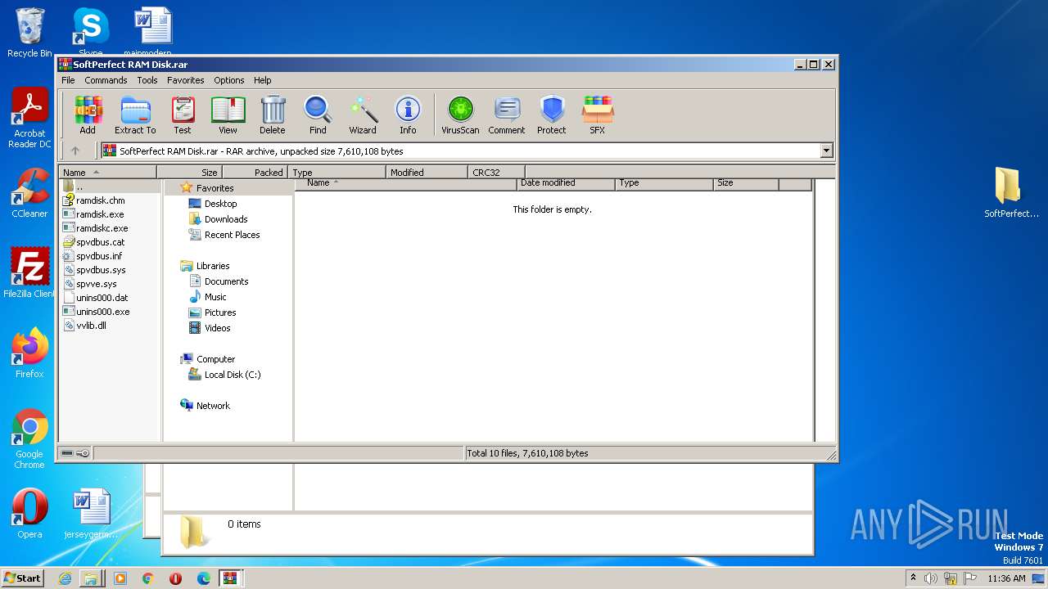The image size is (1048, 589).
Task: Select spvve.sys file
Action: tap(96, 284)
